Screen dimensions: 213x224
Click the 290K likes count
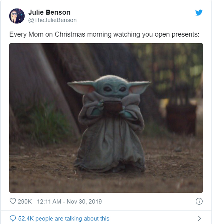(25, 202)
